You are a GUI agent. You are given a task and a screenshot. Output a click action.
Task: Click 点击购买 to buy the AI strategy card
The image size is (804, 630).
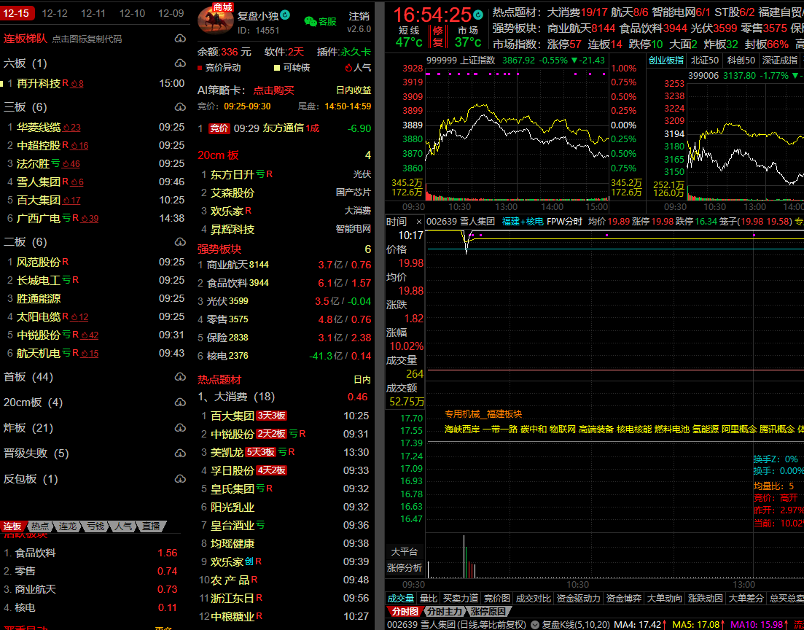point(273,90)
